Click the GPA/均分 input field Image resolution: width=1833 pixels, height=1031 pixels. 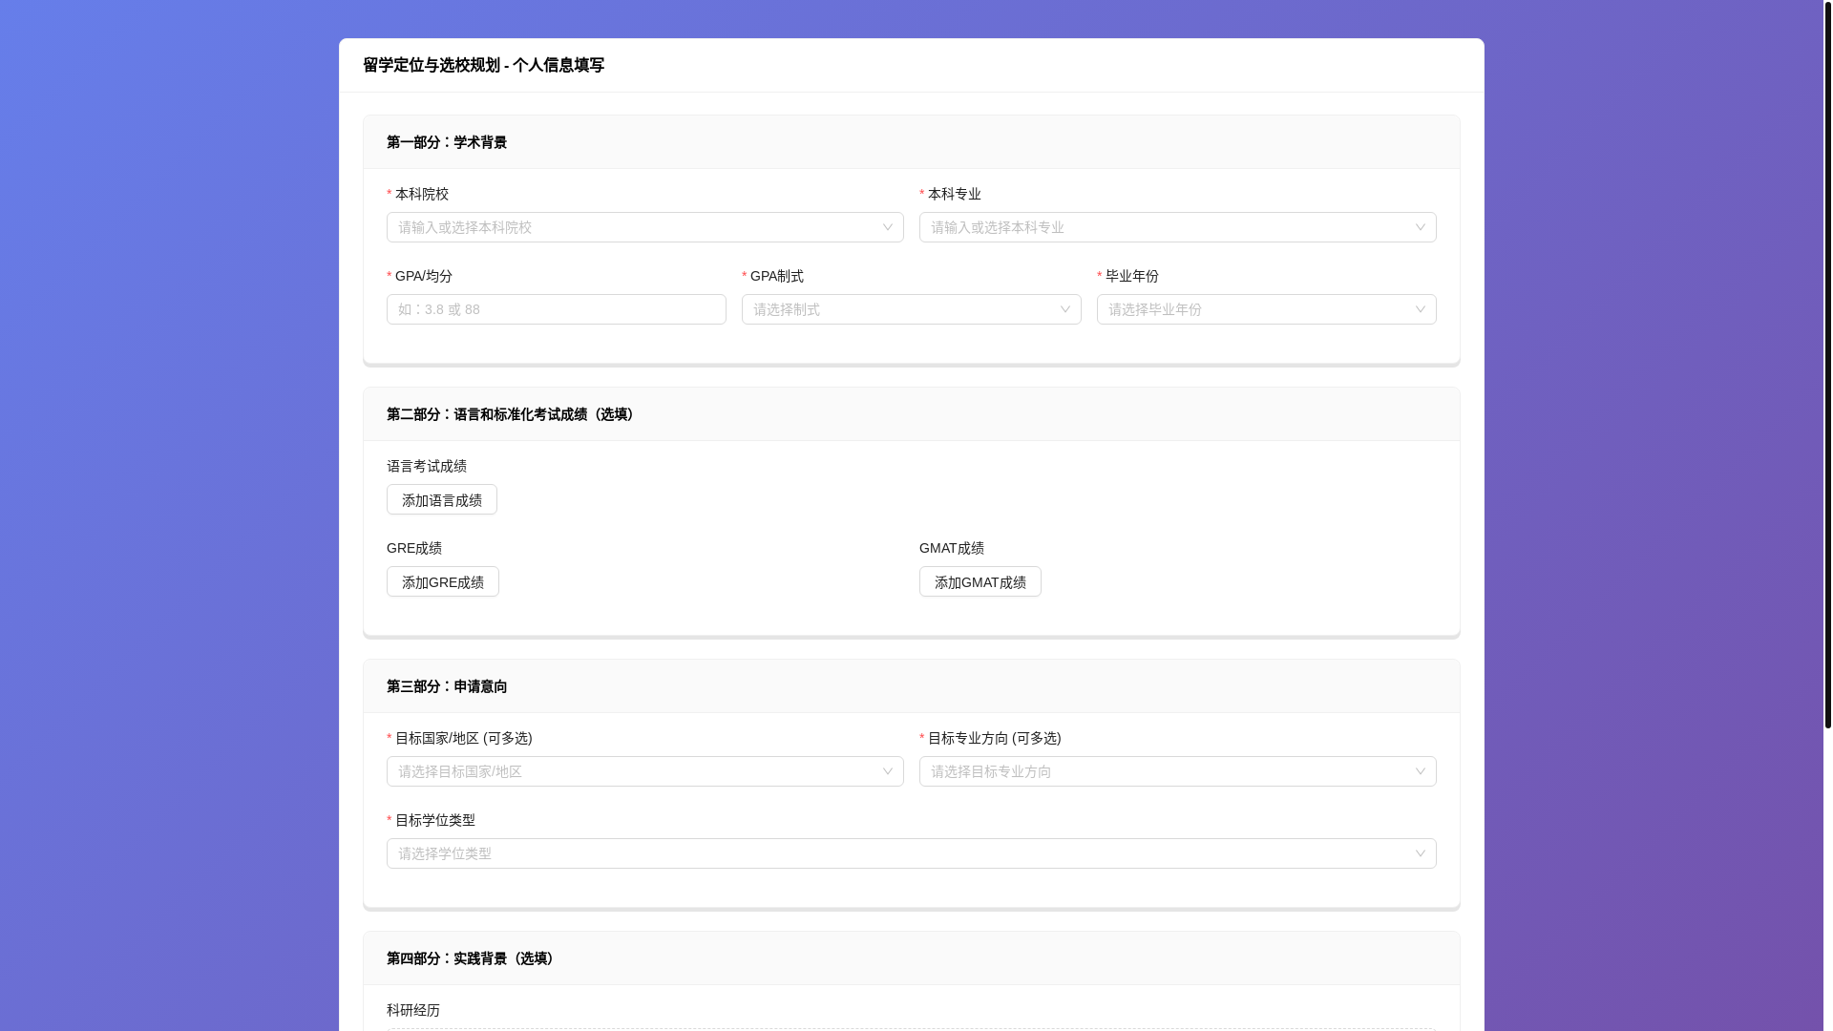point(556,309)
